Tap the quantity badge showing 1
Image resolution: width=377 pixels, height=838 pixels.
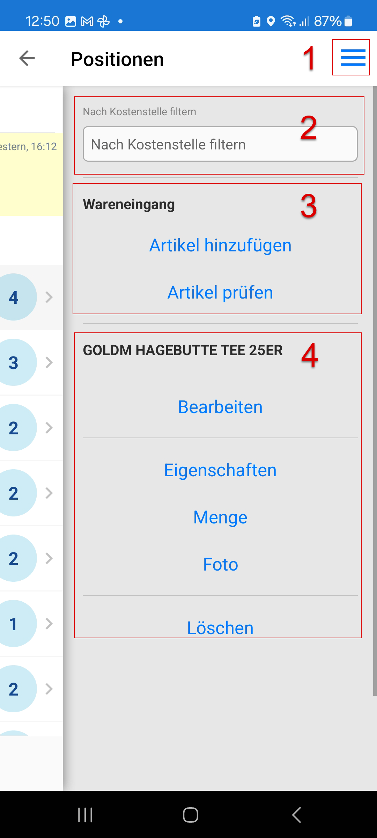pos(15,624)
